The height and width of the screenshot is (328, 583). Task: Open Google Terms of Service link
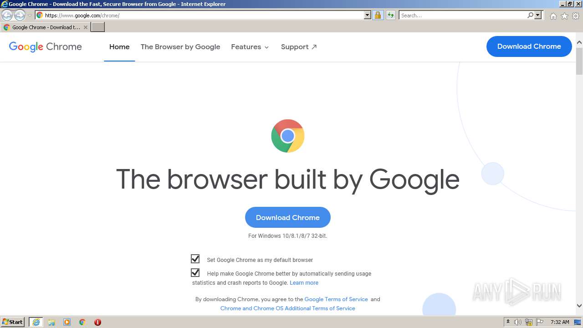pos(336,299)
